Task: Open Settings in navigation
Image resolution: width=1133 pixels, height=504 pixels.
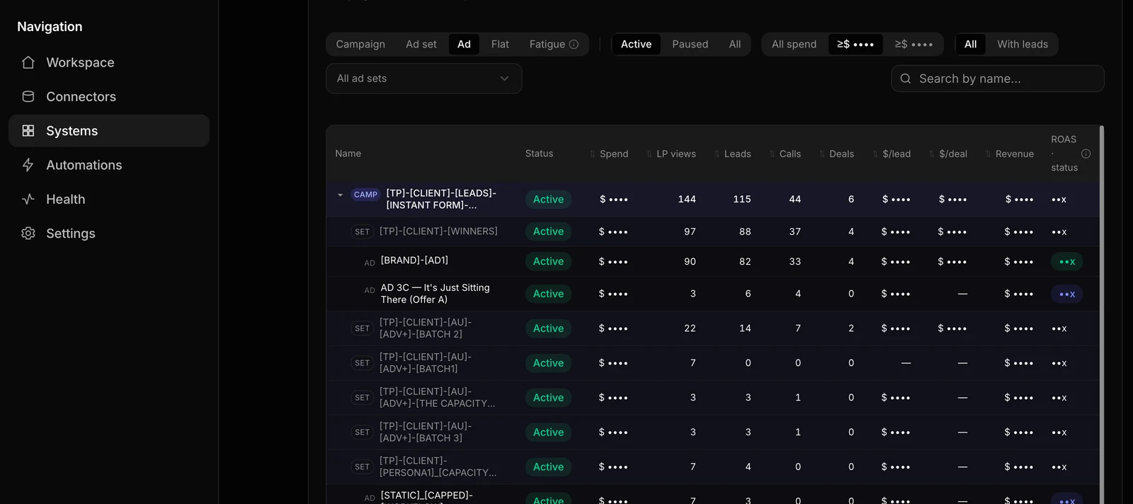Action: [x=109, y=233]
